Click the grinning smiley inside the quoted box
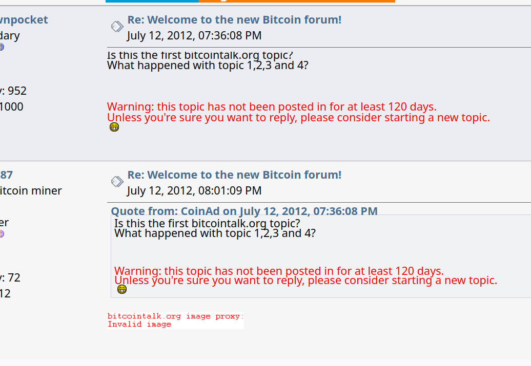531x366 pixels. coord(122,289)
